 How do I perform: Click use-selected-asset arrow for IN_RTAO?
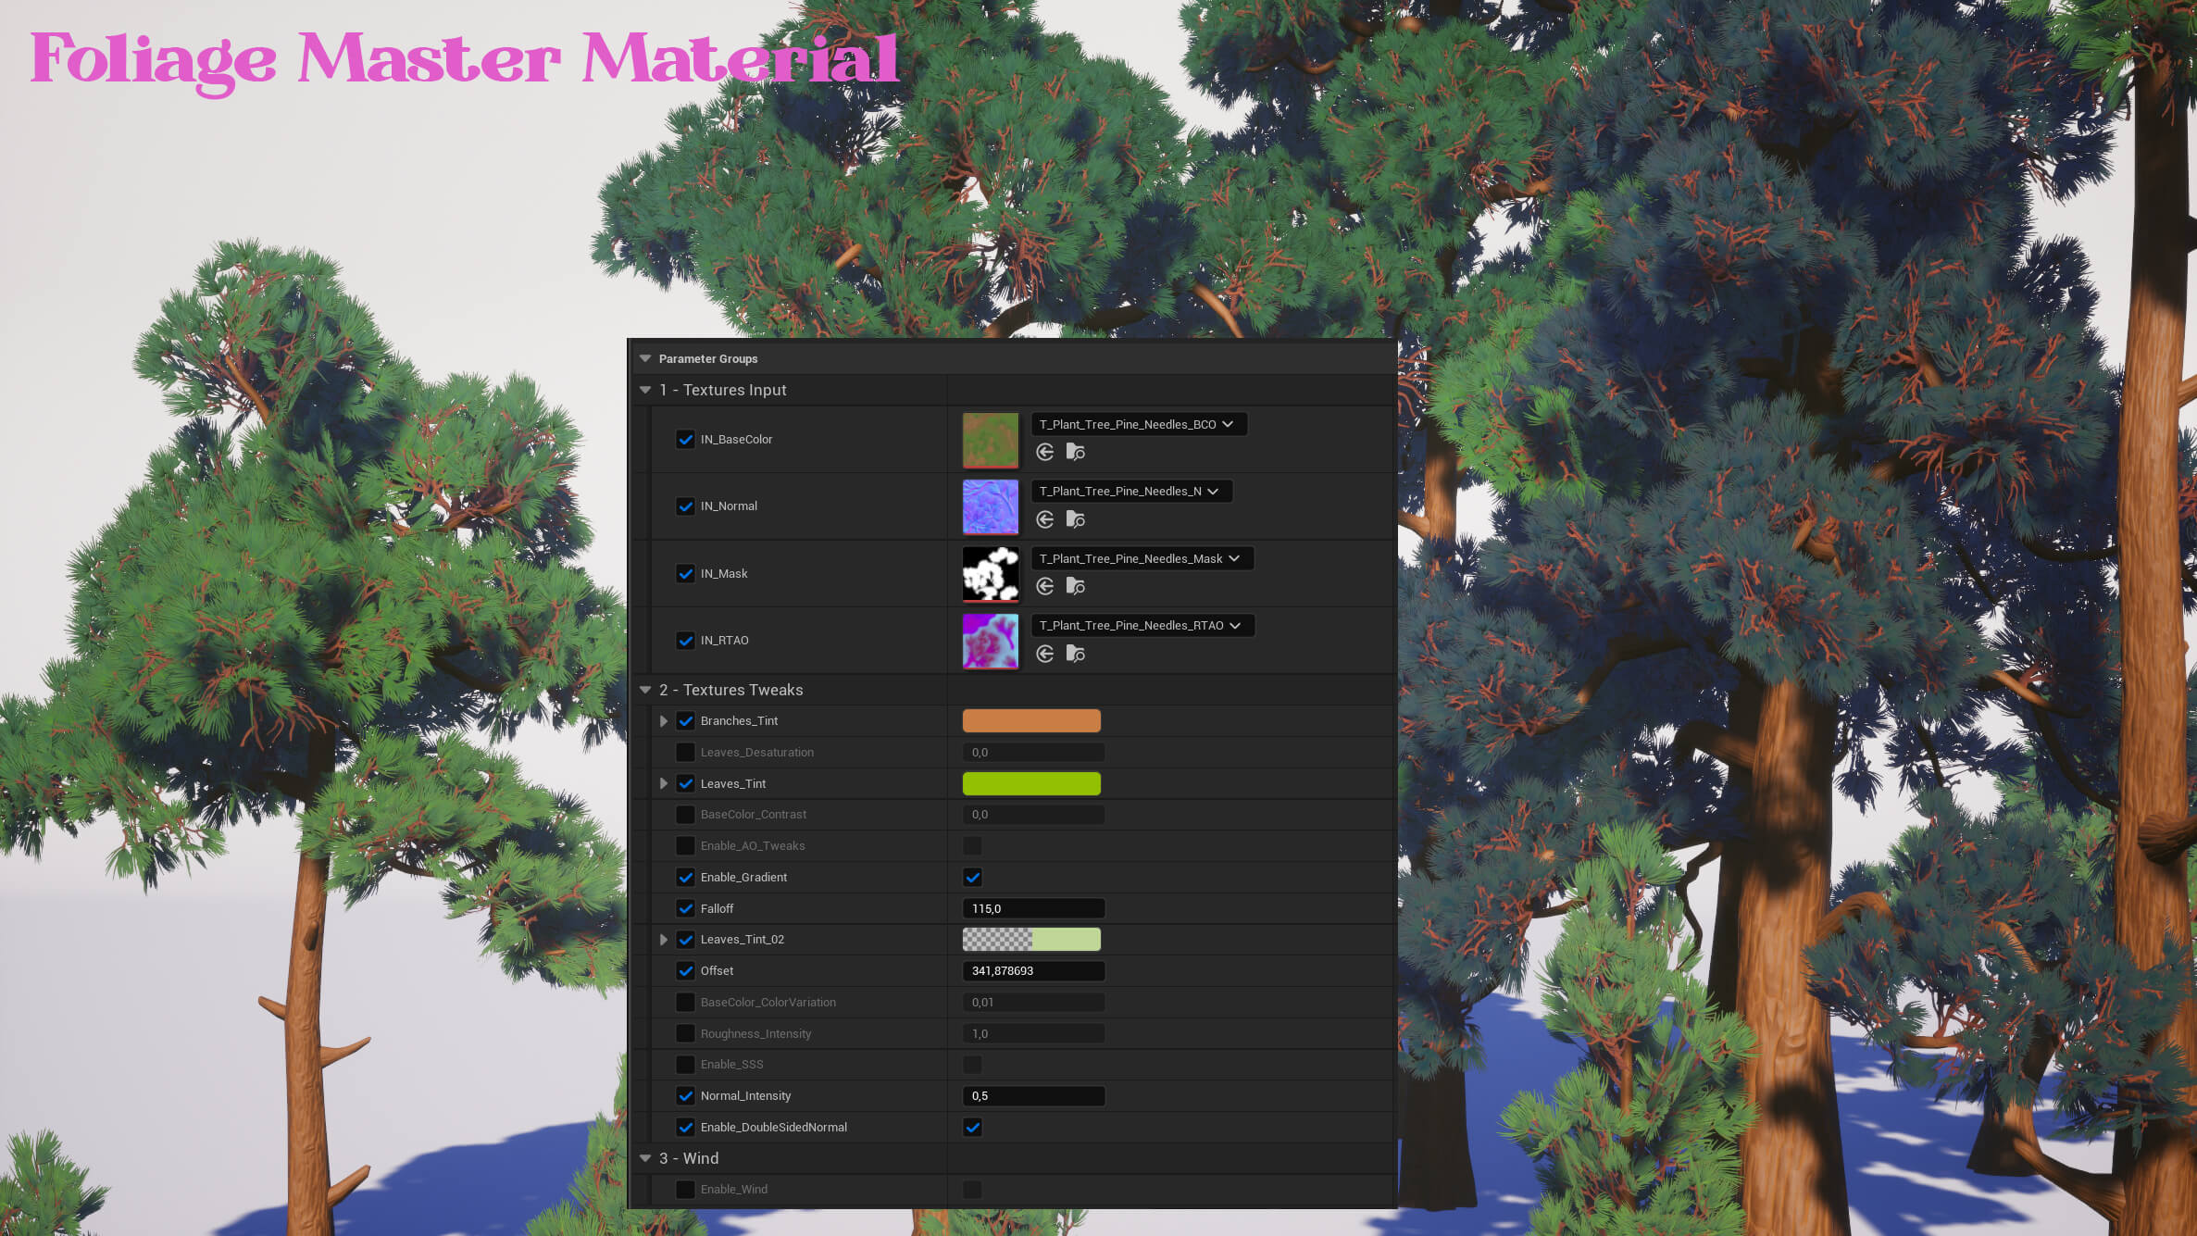[x=1045, y=654]
